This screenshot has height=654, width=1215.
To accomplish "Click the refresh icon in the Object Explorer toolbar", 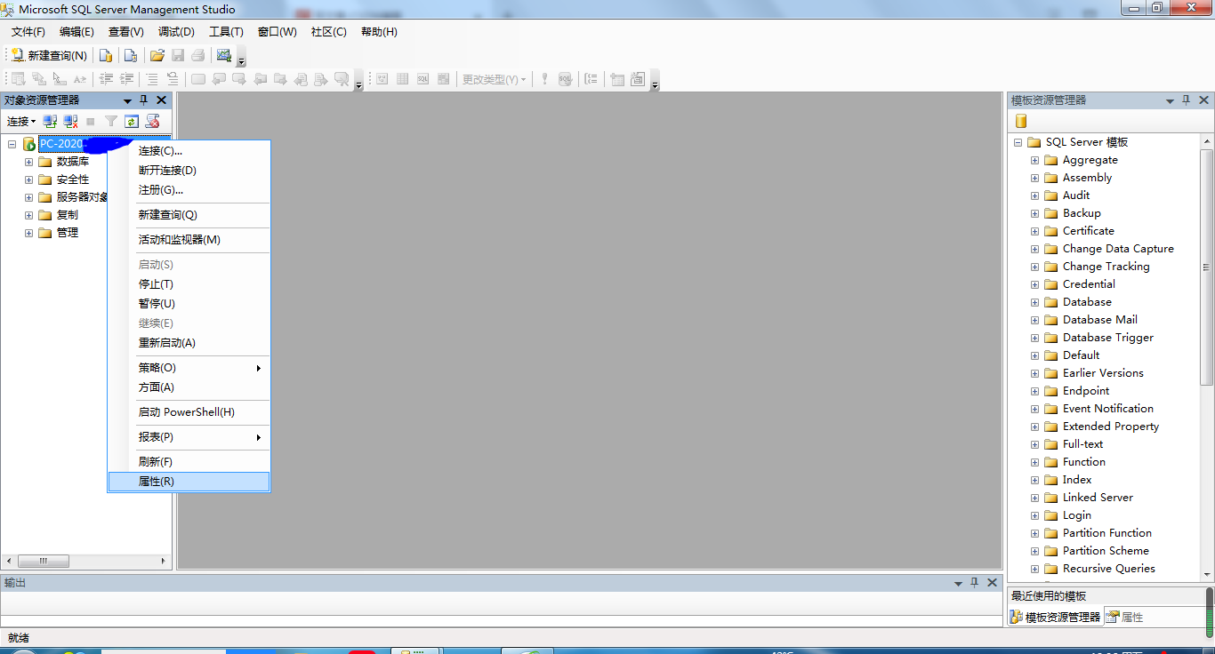I will click(132, 121).
